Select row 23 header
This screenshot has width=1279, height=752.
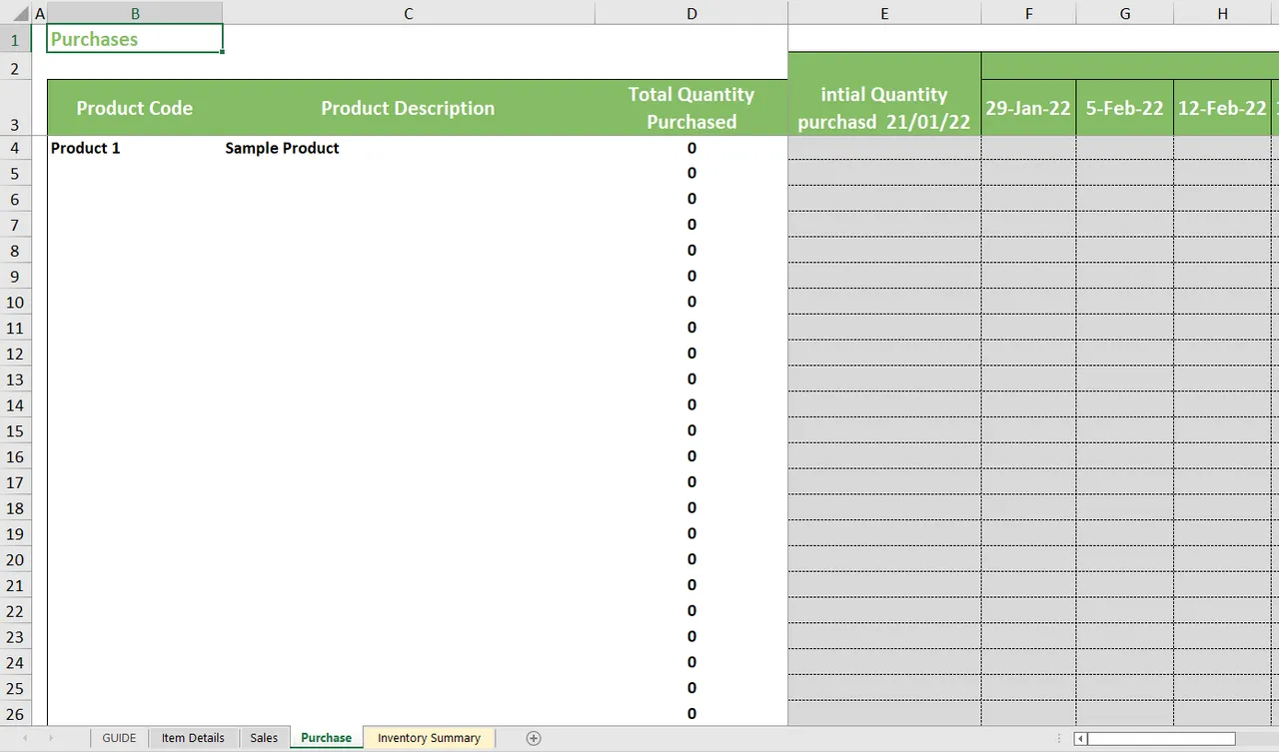click(15, 637)
